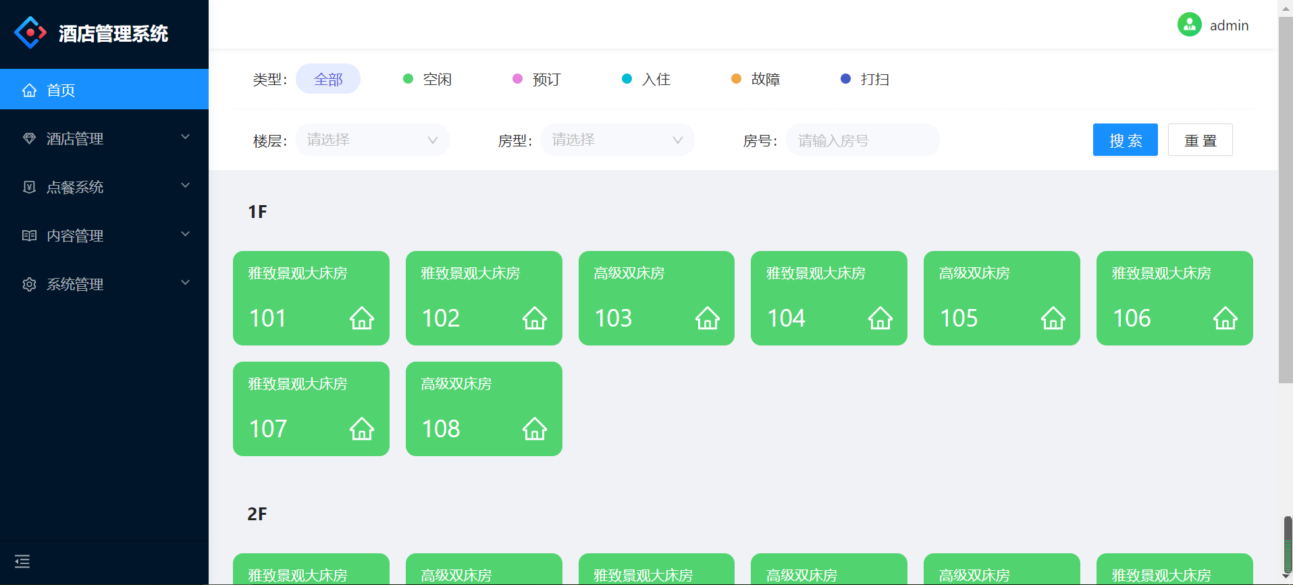Click the order icon beside 点餐系统

tap(29, 187)
